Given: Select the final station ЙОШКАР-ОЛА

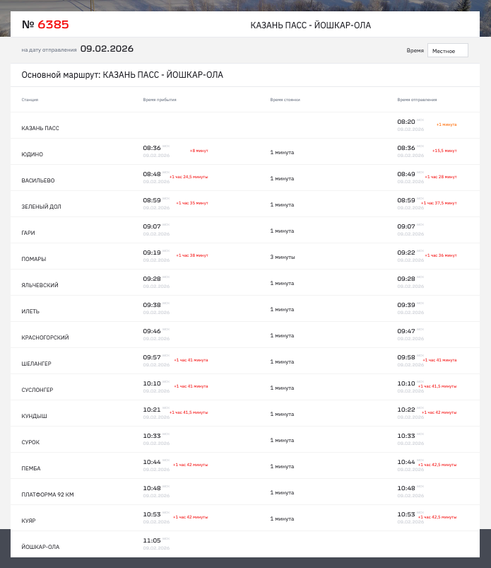Looking at the screenshot, I should pos(40,547).
